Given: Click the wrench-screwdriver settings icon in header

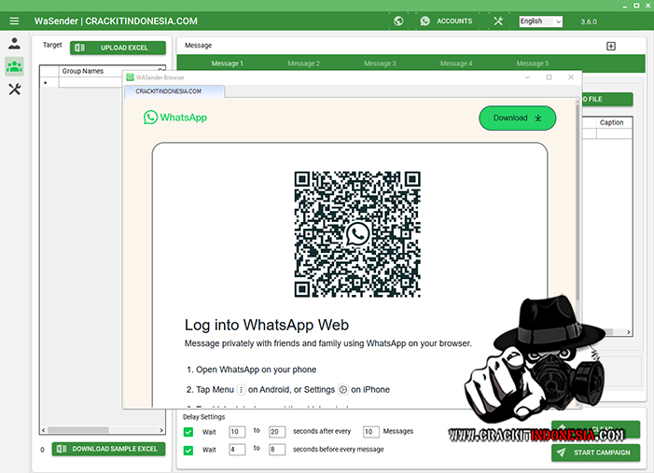Looking at the screenshot, I should (498, 21).
